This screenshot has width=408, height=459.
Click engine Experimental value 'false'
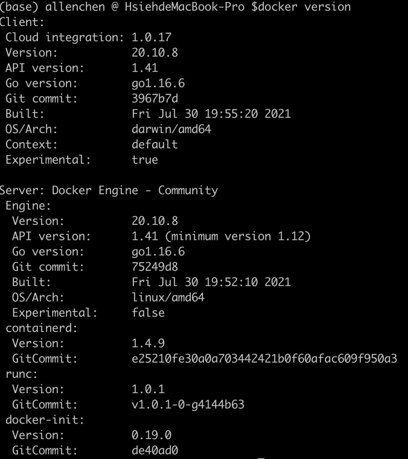point(148,313)
